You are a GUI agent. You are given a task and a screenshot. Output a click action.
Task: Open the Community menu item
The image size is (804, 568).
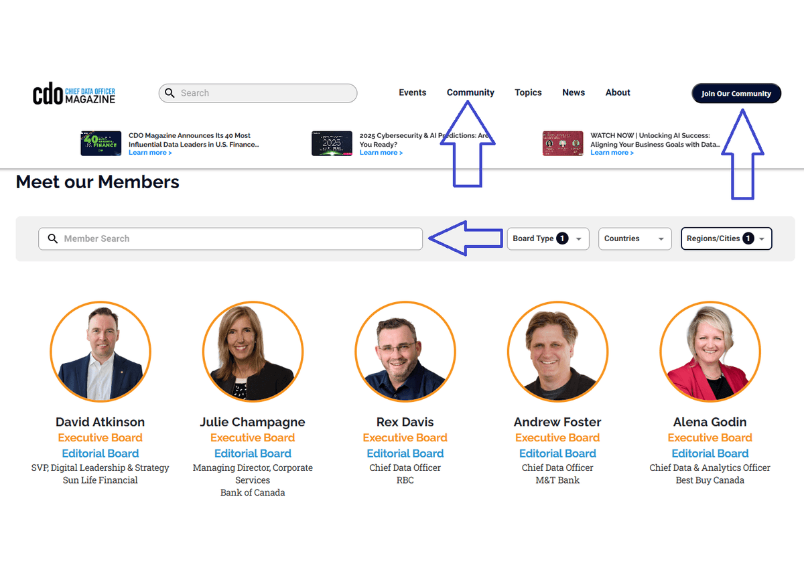click(x=470, y=92)
